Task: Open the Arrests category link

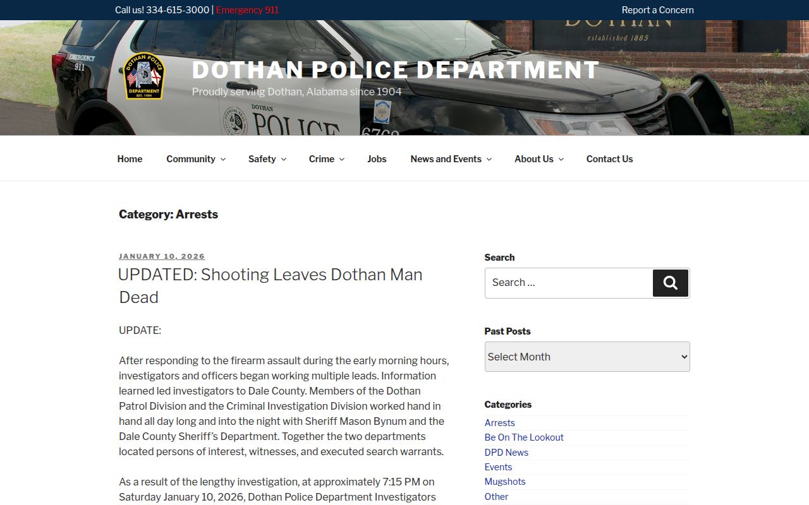Action: 499,423
